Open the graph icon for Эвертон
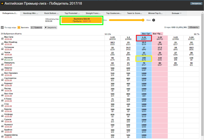Viewport: 204px width, 140px height. click(x=2, y=69)
